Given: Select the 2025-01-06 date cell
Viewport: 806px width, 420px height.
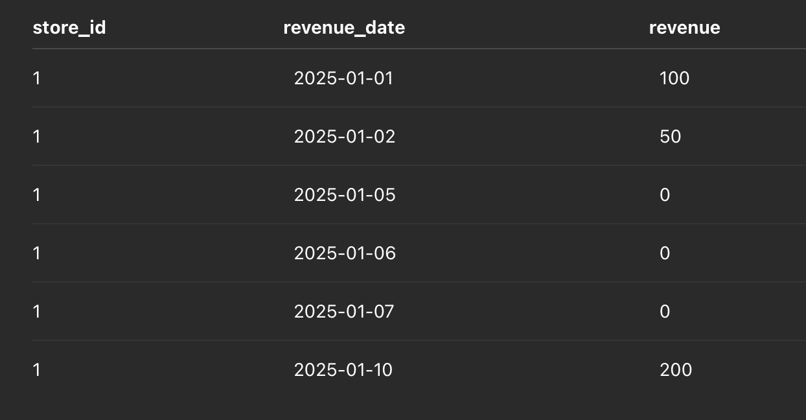Looking at the screenshot, I should tap(345, 253).
